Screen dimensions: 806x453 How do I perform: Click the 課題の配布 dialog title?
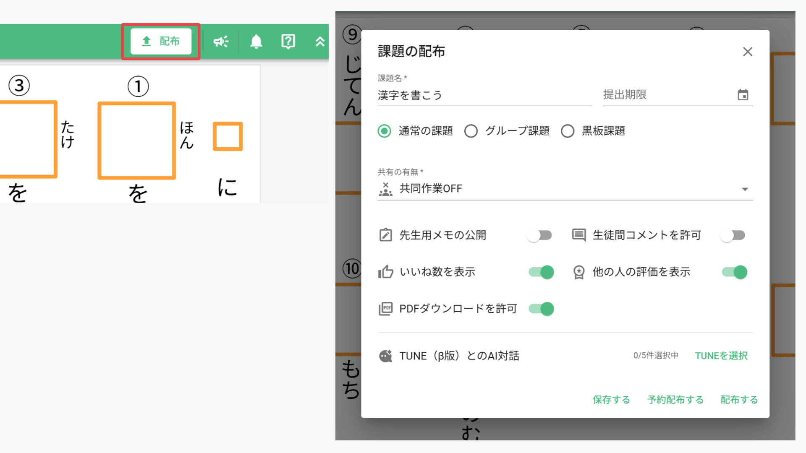[x=411, y=51]
